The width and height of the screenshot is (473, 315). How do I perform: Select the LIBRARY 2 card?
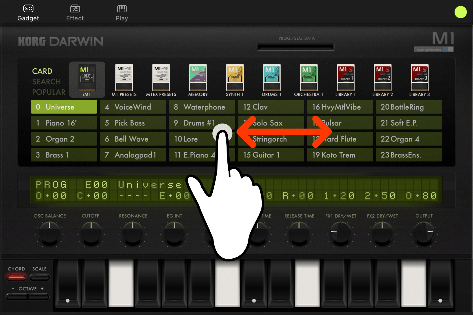click(x=383, y=80)
